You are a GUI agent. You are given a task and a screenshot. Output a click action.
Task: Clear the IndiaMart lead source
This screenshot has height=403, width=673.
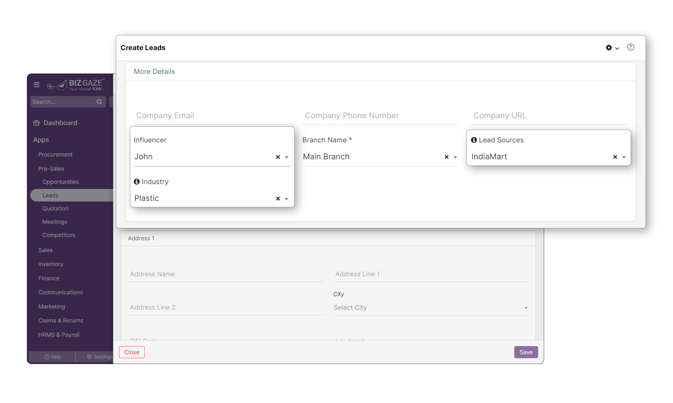615,157
